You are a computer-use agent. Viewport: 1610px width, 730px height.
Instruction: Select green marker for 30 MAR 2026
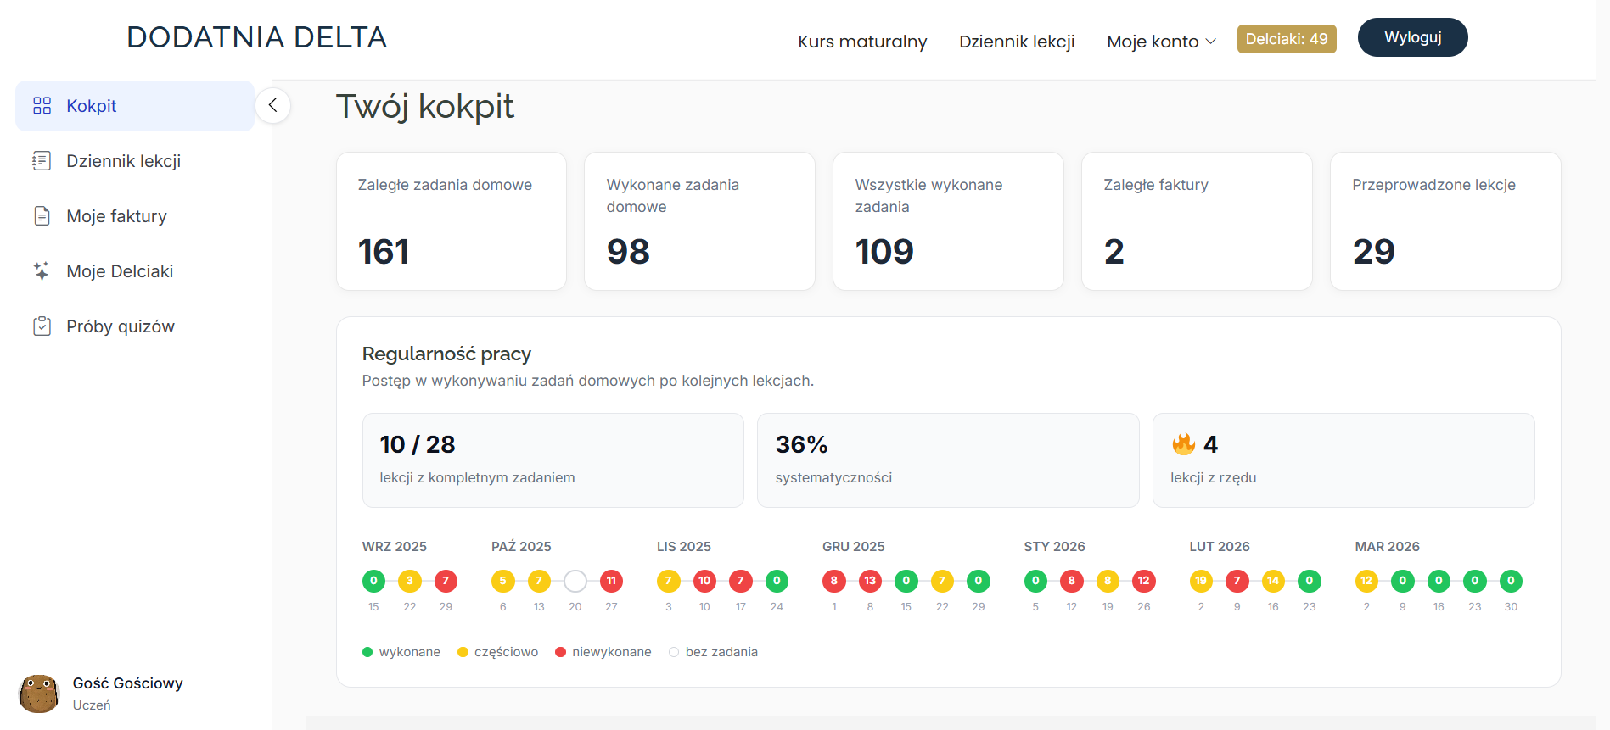tap(1511, 581)
